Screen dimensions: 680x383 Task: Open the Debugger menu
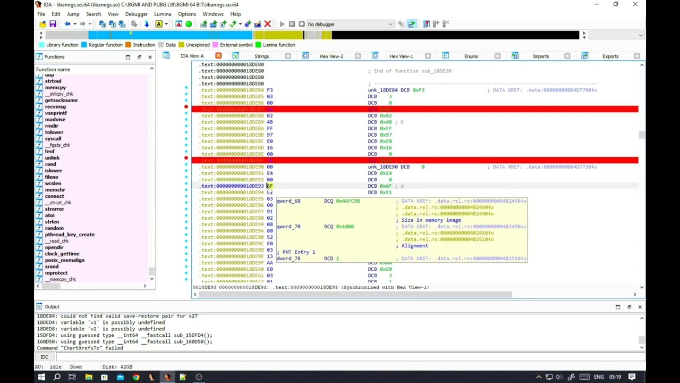[136, 14]
